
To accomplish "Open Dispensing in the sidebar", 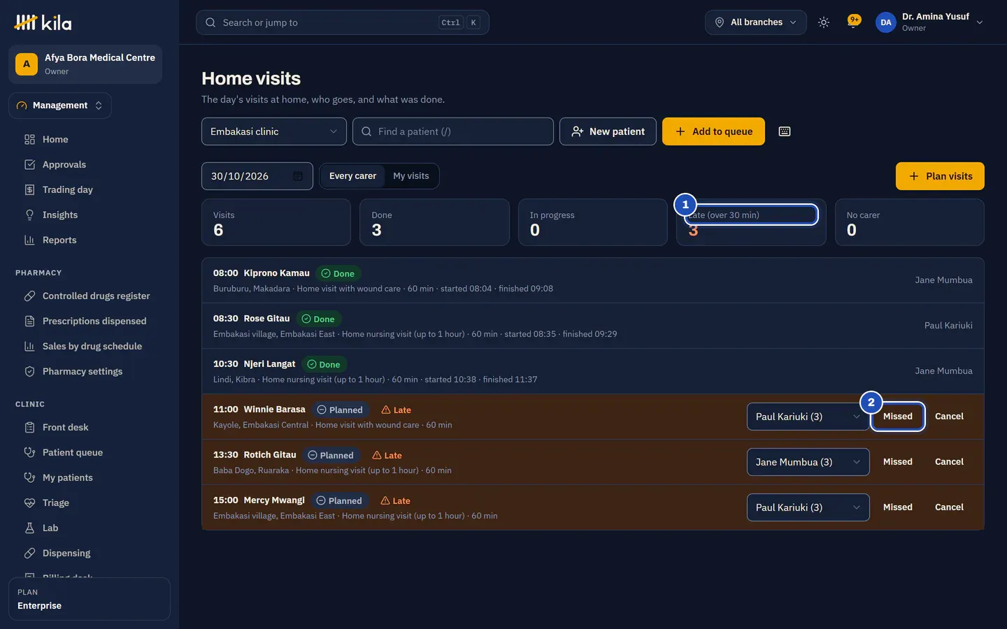I will coord(90,553).
